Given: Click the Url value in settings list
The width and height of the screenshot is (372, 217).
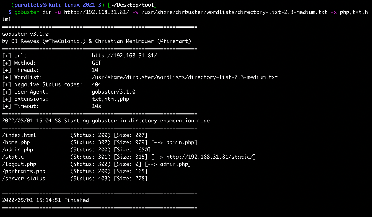Looking at the screenshot, I should pyautogui.click(x=124, y=56).
